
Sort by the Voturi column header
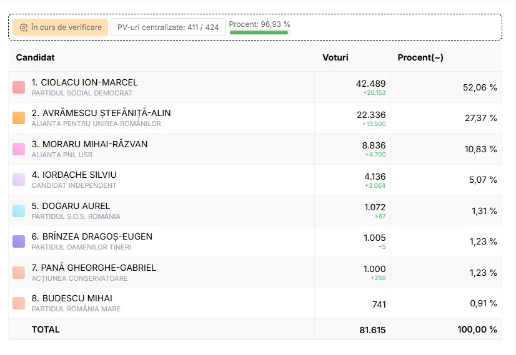pos(335,57)
